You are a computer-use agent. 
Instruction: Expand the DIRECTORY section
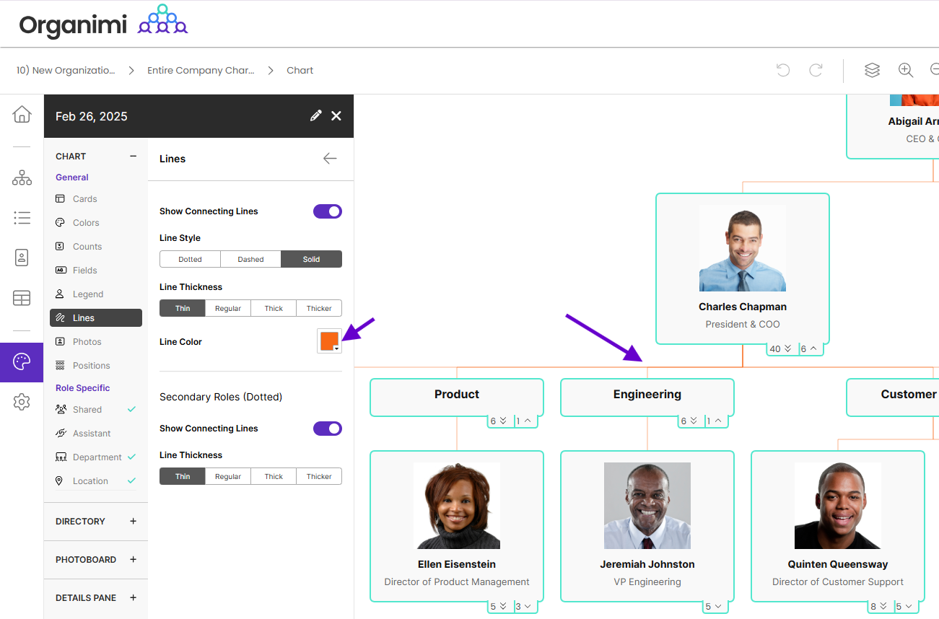pyautogui.click(x=133, y=521)
